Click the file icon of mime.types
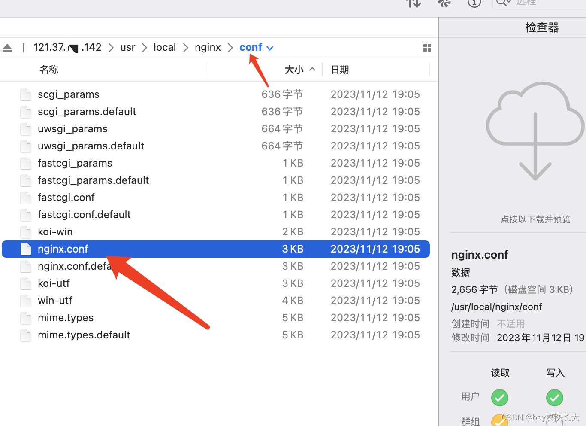The width and height of the screenshot is (586, 426). tap(26, 318)
